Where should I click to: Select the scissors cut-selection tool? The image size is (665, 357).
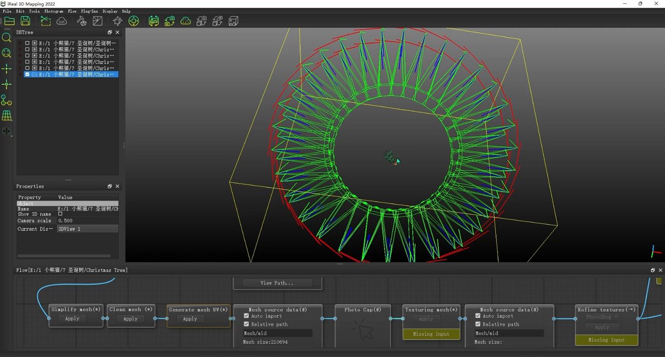click(x=45, y=21)
